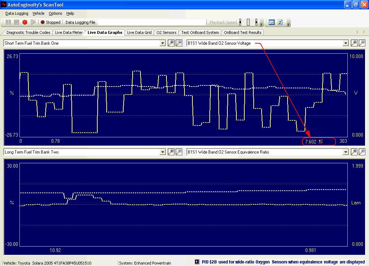
Task: Adjust the Playback Speed slider
Action: tap(248, 22)
